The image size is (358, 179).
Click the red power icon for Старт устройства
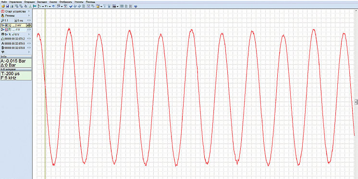(2, 12)
